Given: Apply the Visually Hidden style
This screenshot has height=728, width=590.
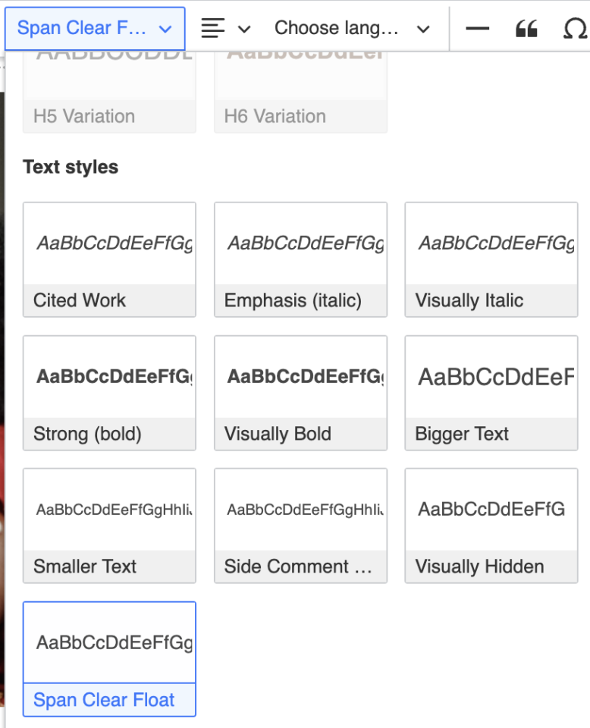Looking at the screenshot, I should 491,526.
